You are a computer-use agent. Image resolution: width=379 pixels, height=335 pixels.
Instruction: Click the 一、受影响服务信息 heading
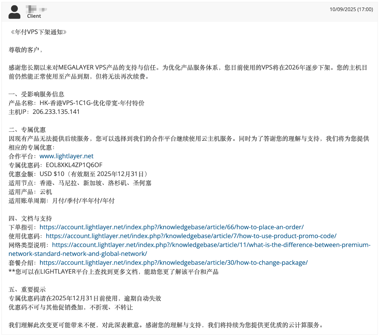point(37,94)
